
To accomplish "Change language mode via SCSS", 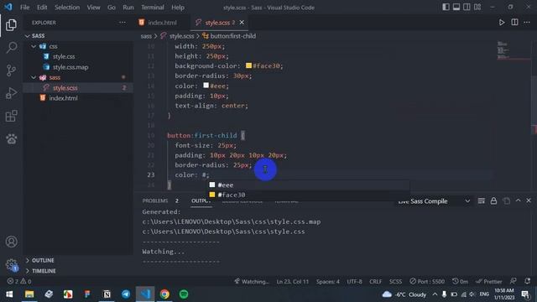I will click(x=395, y=282).
